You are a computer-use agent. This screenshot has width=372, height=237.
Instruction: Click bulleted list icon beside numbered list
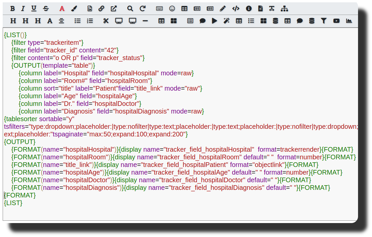[x=77, y=21]
